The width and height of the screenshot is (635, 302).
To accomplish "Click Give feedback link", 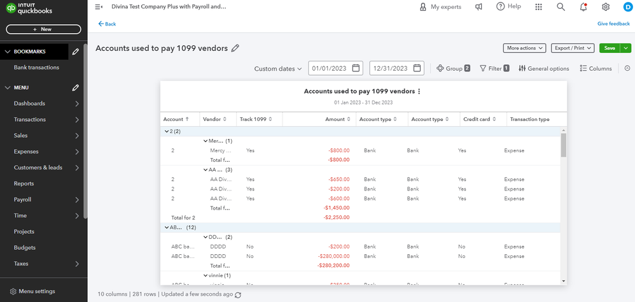I will 613,24.
